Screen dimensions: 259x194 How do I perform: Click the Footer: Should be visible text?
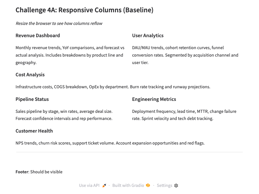point(39,172)
